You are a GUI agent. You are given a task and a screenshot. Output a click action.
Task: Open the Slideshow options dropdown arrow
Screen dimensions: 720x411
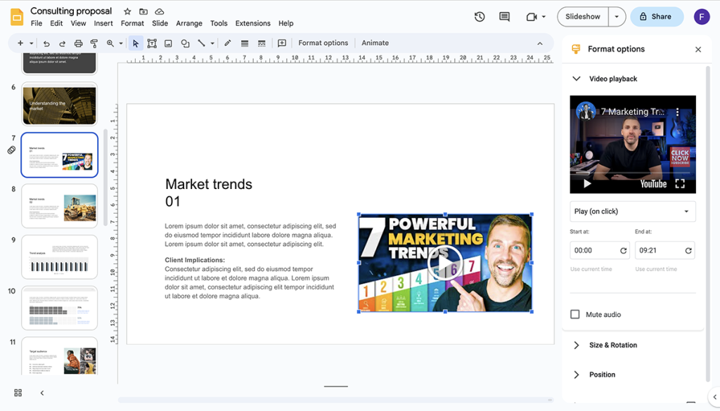pyautogui.click(x=615, y=15)
